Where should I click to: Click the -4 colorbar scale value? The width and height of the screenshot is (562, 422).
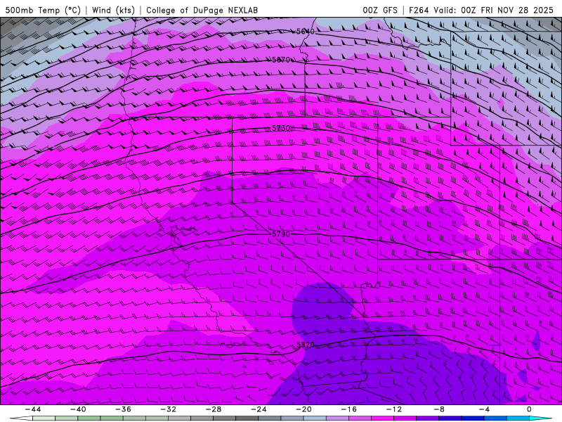(x=484, y=409)
